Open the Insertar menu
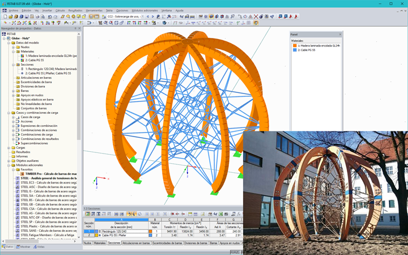This screenshot has width=408, height=255. click(x=47, y=11)
